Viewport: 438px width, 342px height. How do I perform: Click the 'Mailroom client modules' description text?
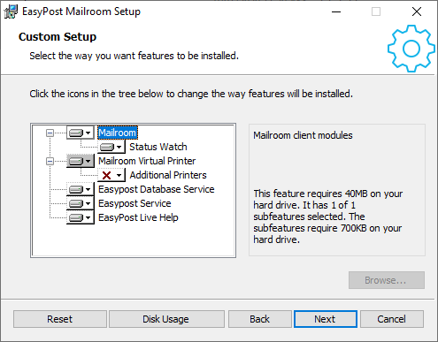click(x=303, y=135)
